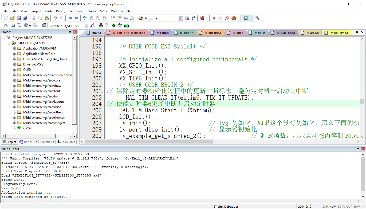Expand the Application/MDK-ARM group
This screenshot has height=209, width=366.
[x=15, y=48]
